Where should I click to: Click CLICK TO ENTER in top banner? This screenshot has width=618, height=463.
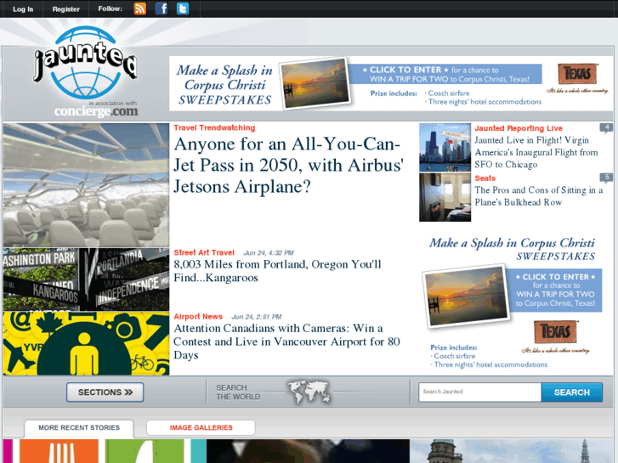405,70
